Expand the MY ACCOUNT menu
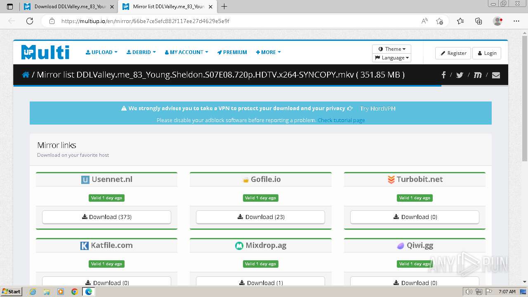Viewport: 528px width, 297px height. point(186,52)
